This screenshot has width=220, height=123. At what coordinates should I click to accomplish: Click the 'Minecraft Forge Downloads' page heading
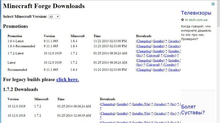[x=44, y=6]
